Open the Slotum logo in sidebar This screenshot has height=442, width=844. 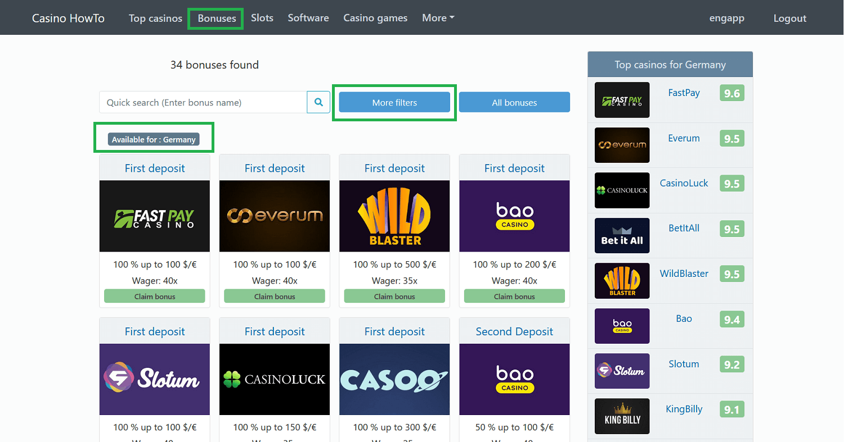point(622,371)
